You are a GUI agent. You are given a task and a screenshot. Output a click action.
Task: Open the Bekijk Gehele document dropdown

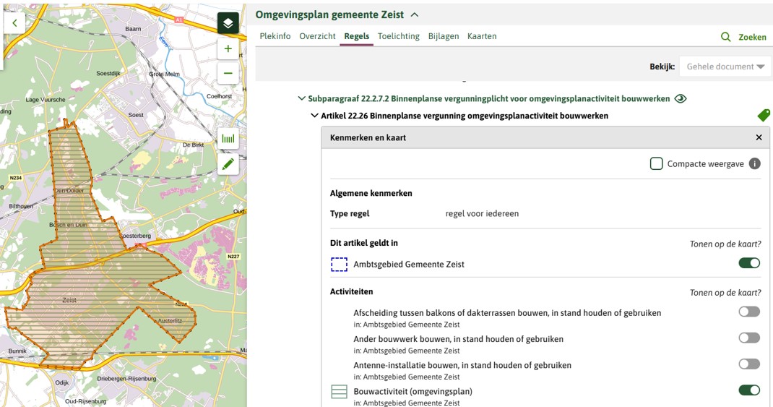[725, 67]
